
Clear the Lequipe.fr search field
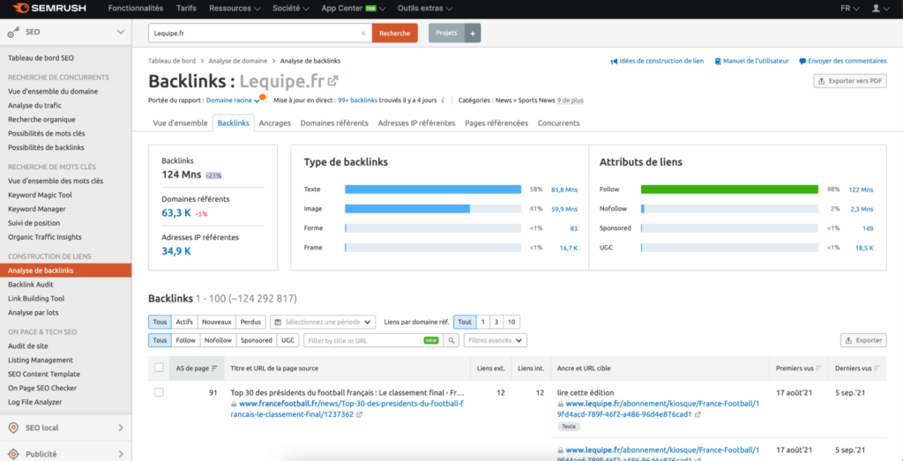[x=362, y=33]
